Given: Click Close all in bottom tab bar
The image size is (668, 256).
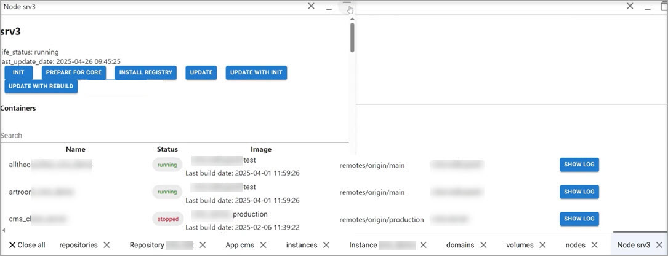Looking at the screenshot, I should 27,245.
